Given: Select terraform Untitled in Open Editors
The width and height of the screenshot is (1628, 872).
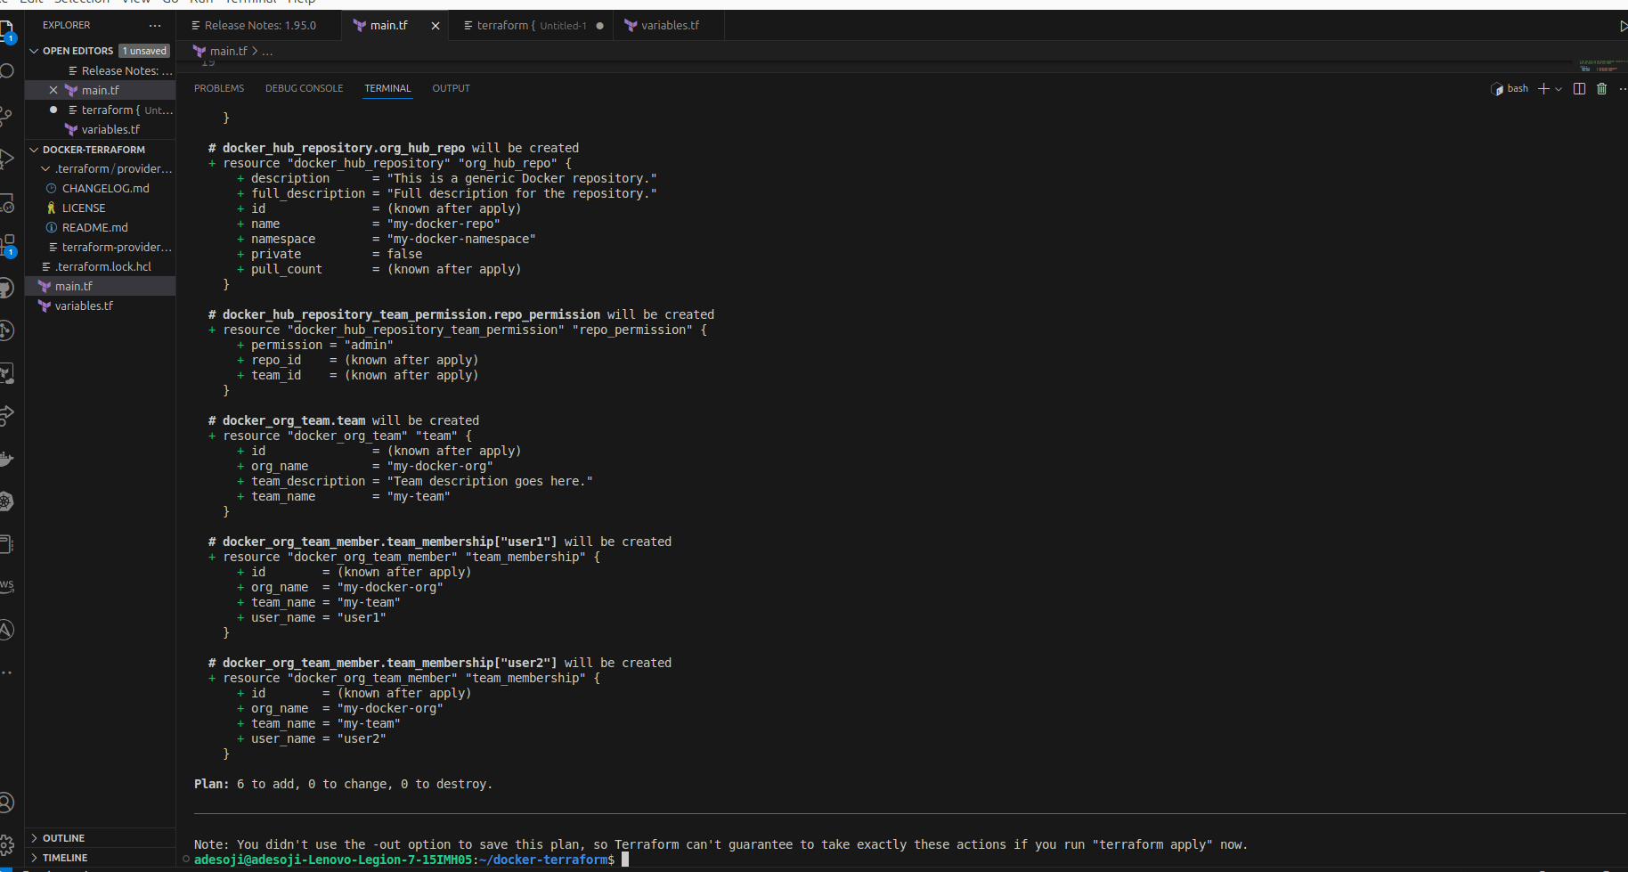Looking at the screenshot, I should click(x=119, y=110).
